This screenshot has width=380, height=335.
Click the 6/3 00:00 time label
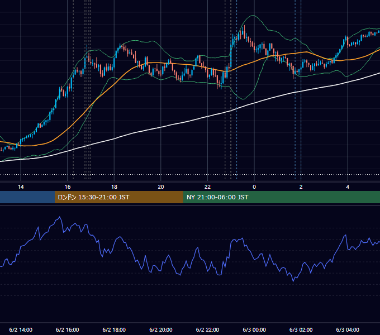254,329
